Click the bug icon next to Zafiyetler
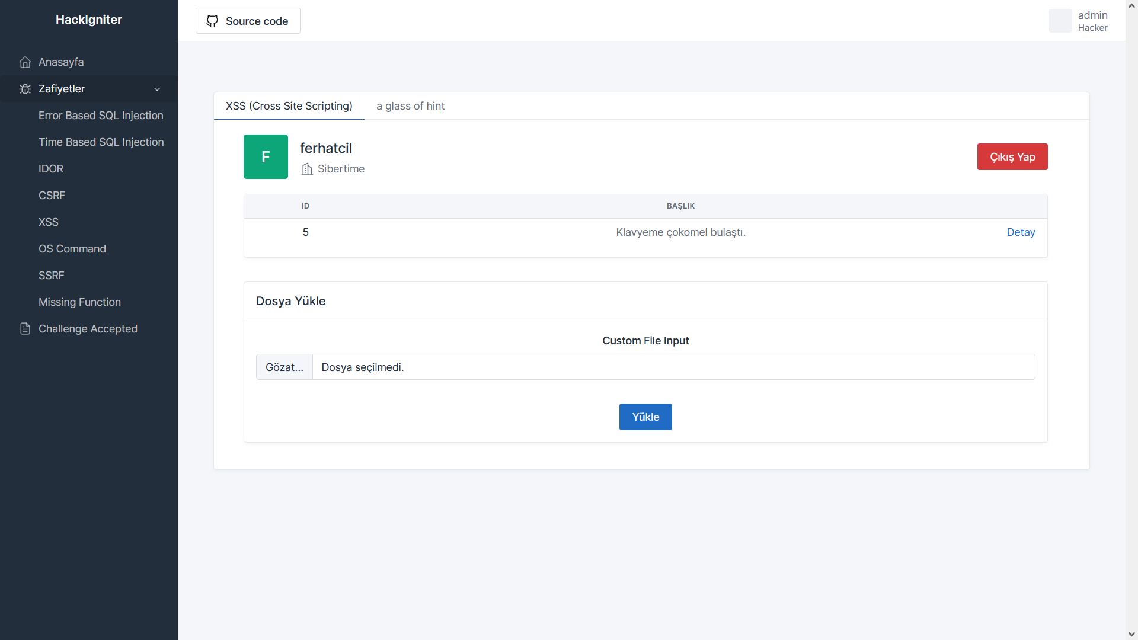The image size is (1138, 640). pyautogui.click(x=25, y=89)
